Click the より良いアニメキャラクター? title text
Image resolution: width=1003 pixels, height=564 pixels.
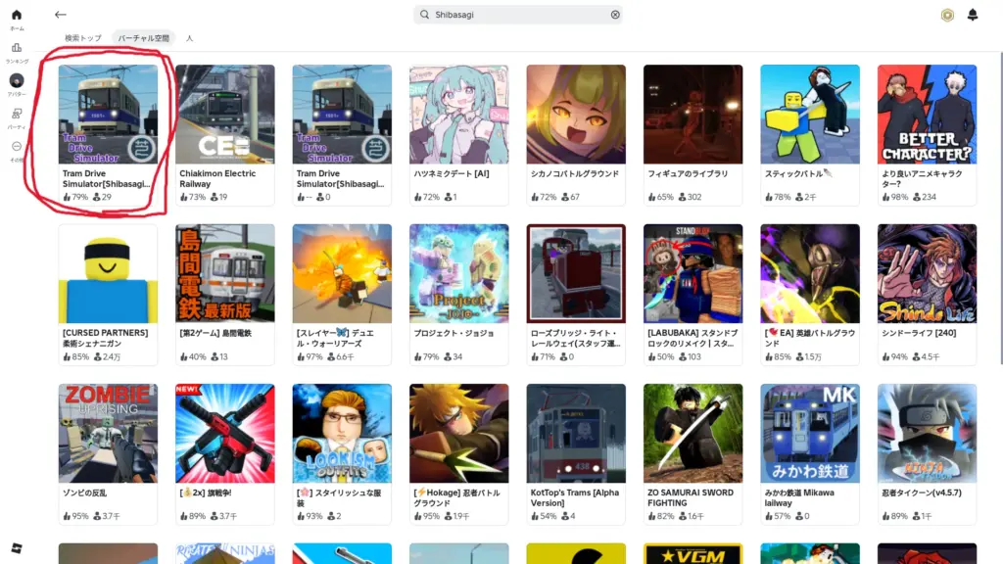tap(922, 178)
